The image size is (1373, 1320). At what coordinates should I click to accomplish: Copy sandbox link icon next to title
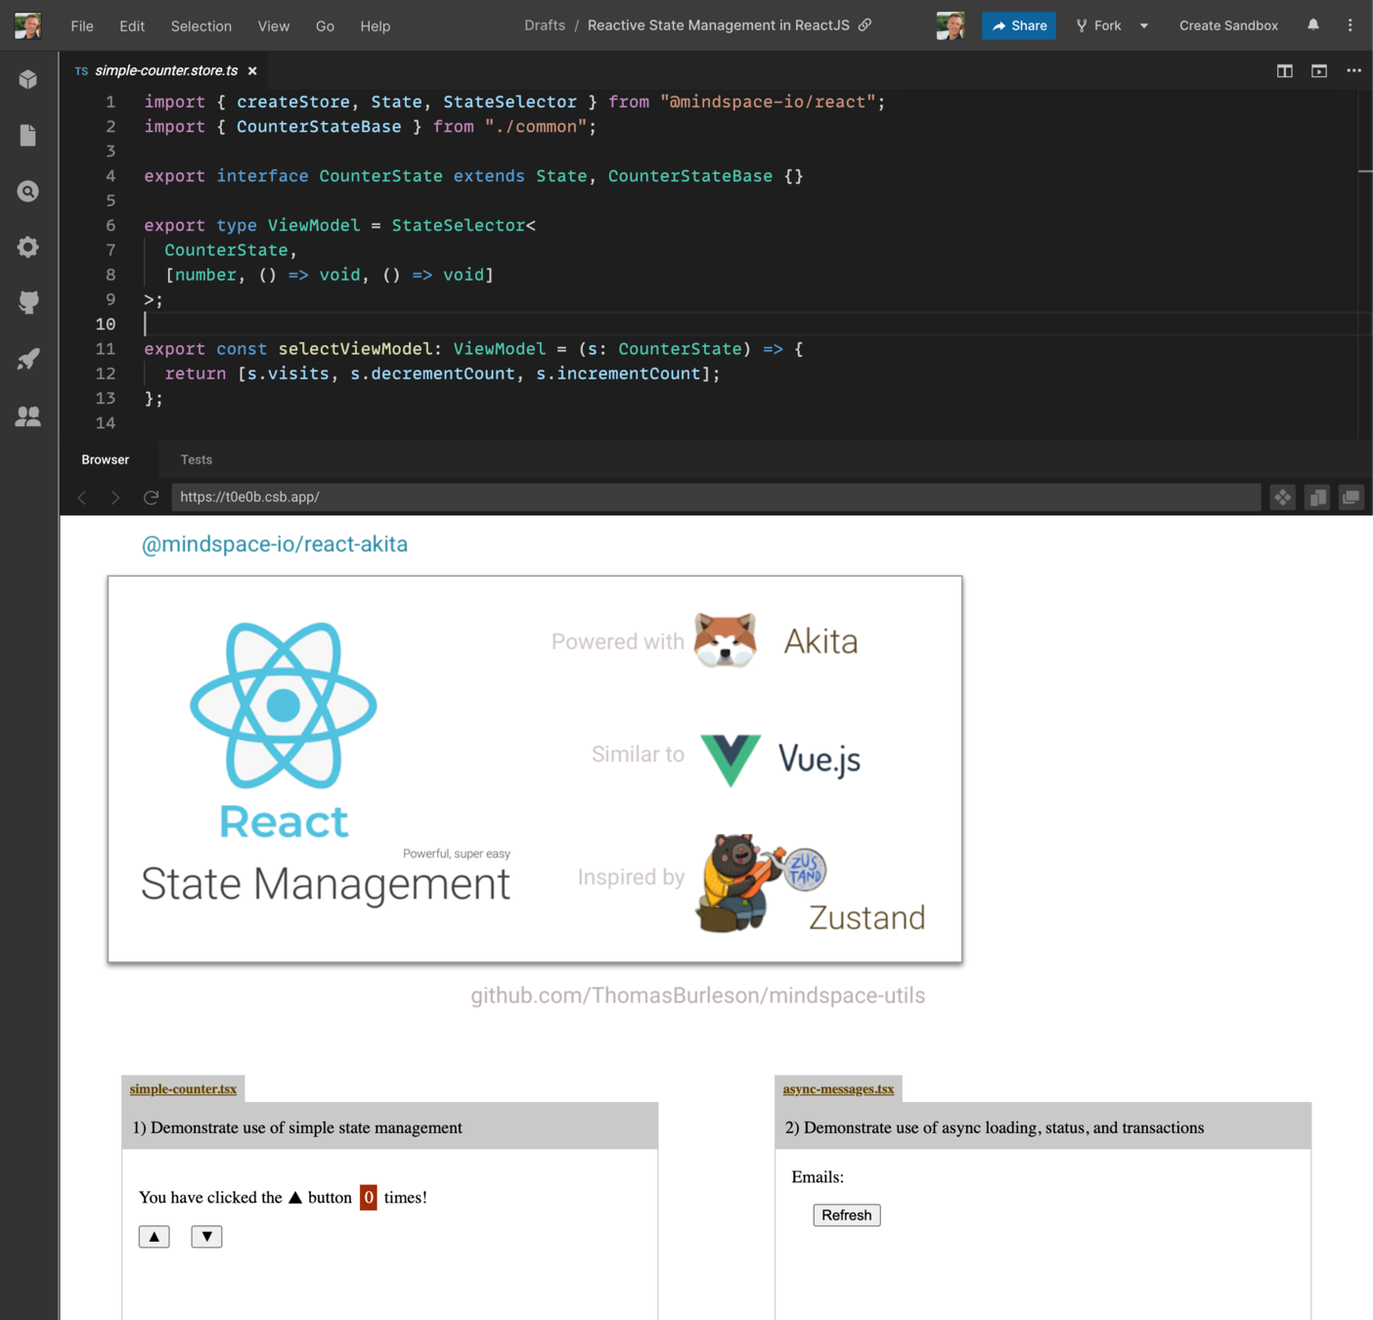click(x=864, y=25)
